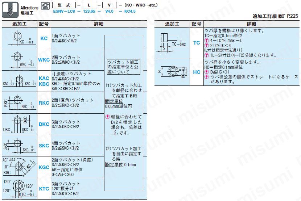This screenshot has width=301, height=201.
Task: Click the KC flange cut diagram
Action: (20, 38)
